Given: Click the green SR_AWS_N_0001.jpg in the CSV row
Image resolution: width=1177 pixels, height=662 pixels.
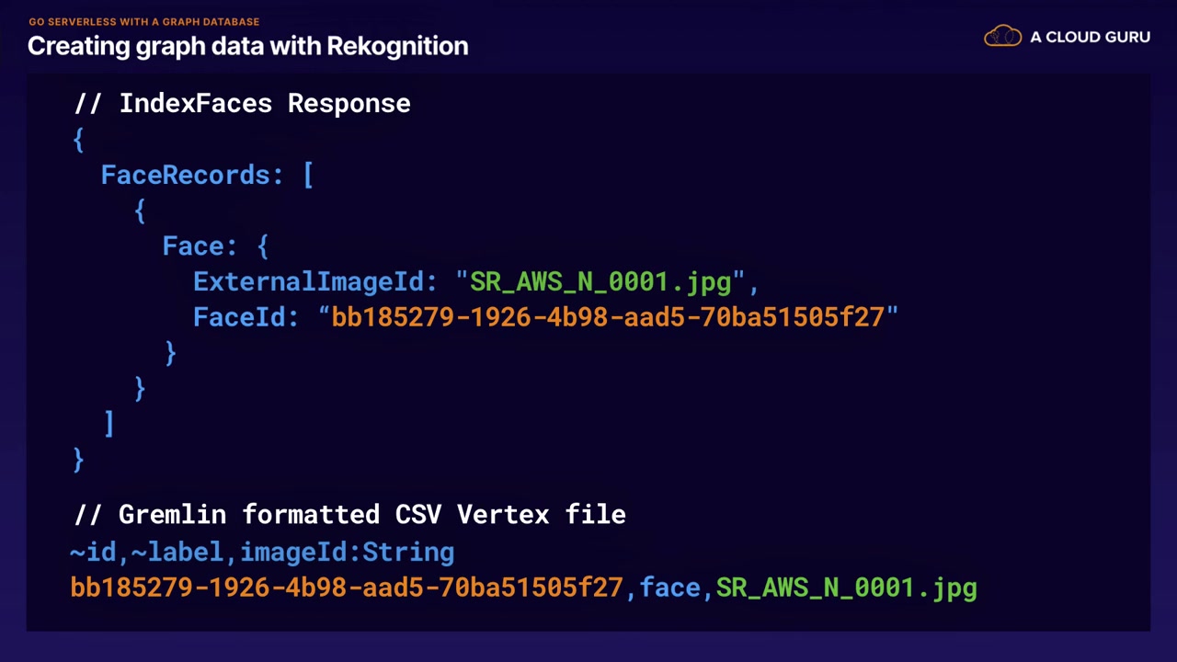Looking at the screenshot, I should coord(846,588).
